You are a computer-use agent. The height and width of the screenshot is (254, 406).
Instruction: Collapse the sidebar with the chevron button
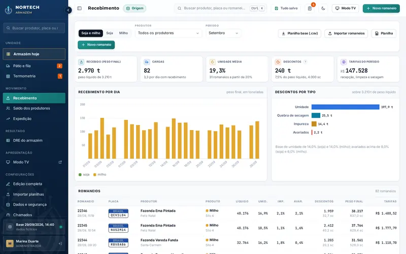68,10
